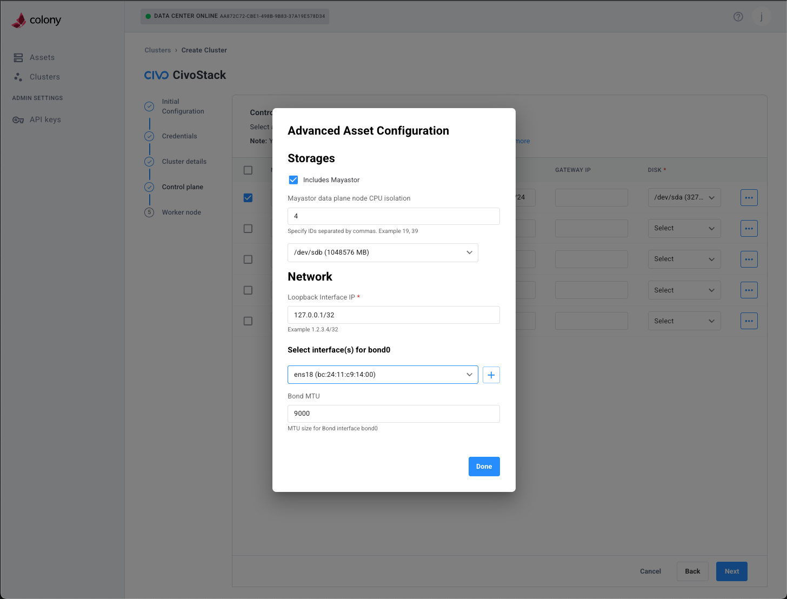Screen dimensions: 787x599
Task: Toggle the select-all checkbox in the table header
Action: click(248, 170)
